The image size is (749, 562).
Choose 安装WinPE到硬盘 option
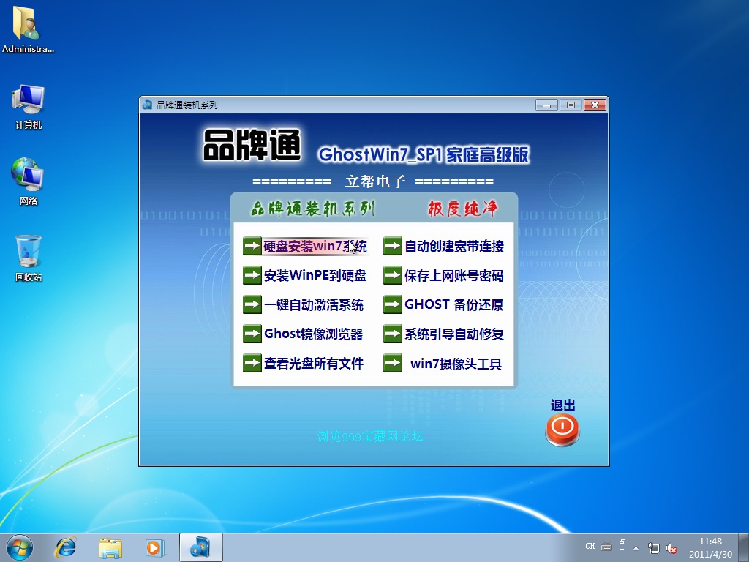pos(315,275)
